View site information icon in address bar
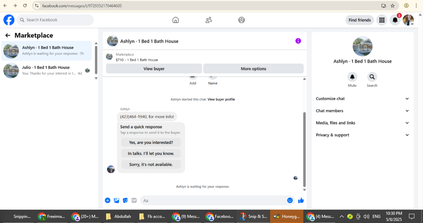Image resolution: width=423 pixels, height=223 pixels. pos(37,5)
